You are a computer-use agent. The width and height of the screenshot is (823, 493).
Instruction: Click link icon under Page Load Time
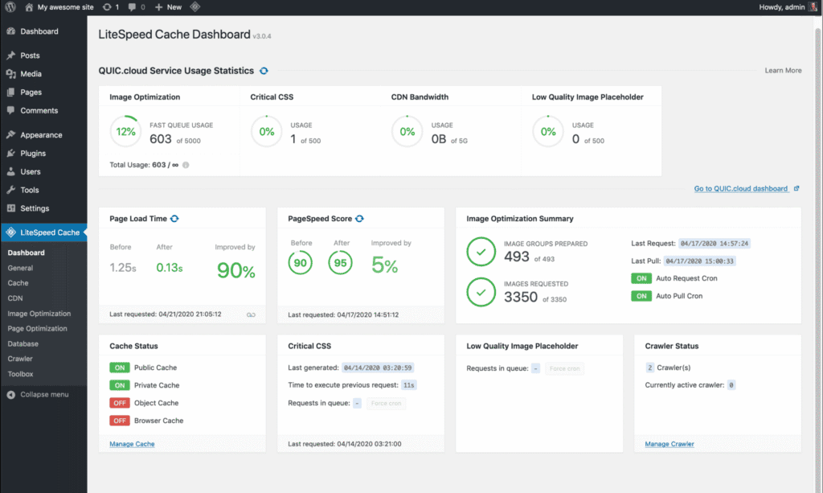click(251, 314)
